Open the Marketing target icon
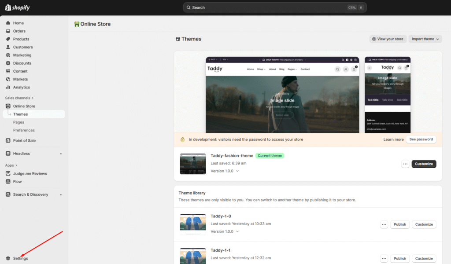 (8, 55)
